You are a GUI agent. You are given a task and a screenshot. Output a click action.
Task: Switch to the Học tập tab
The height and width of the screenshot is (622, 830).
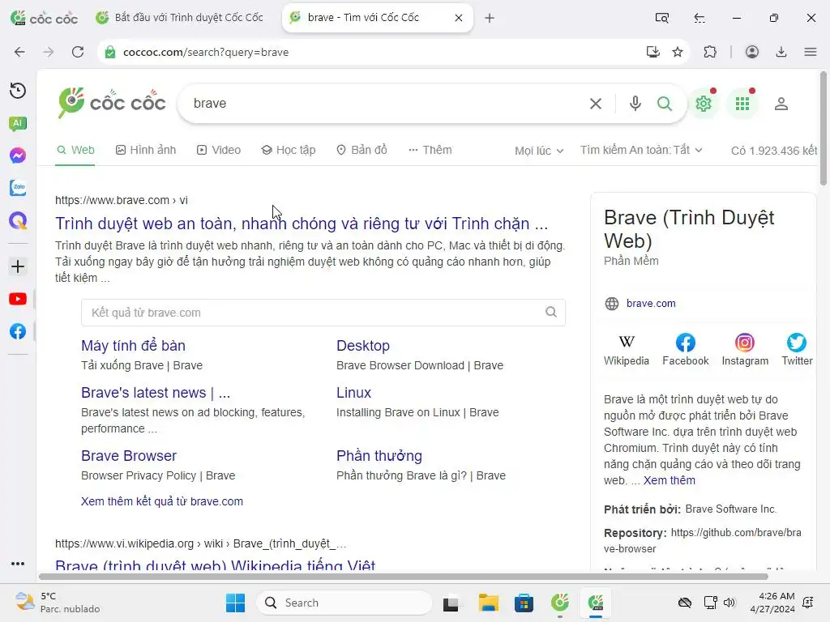click(x=289, y=150)
